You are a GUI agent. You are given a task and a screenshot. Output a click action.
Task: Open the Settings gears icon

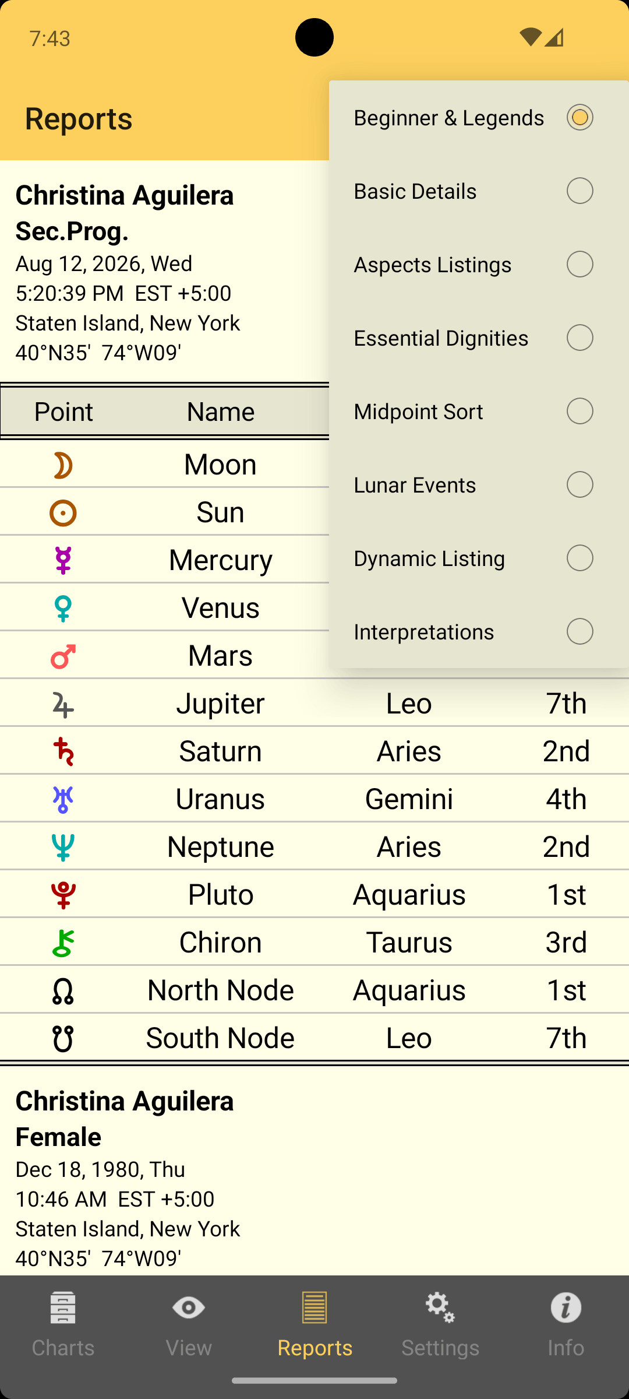pos(440,1307)
